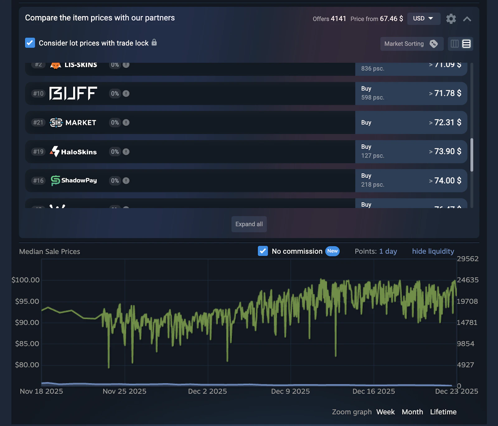
Task: Click the marketplace list scrollbar thumb
Action: click(x=472, y=155)
